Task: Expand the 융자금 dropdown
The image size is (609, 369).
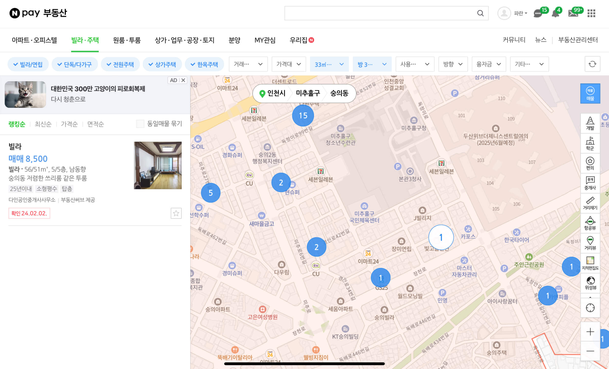Action: (488, 64)
